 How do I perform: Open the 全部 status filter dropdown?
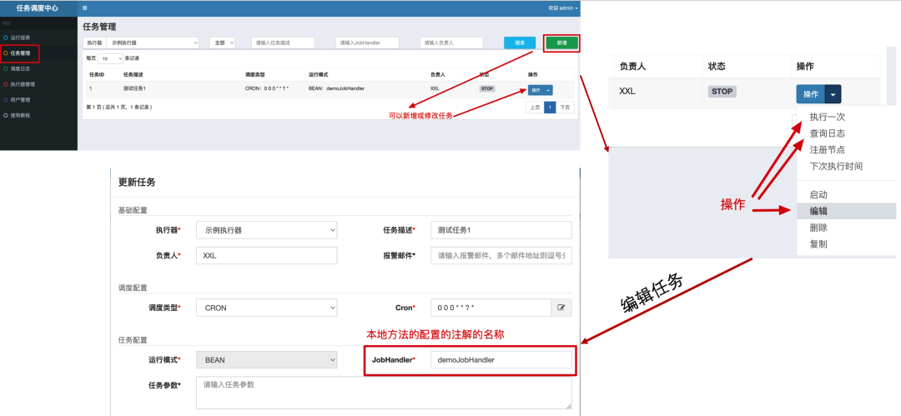coord(223,43)
